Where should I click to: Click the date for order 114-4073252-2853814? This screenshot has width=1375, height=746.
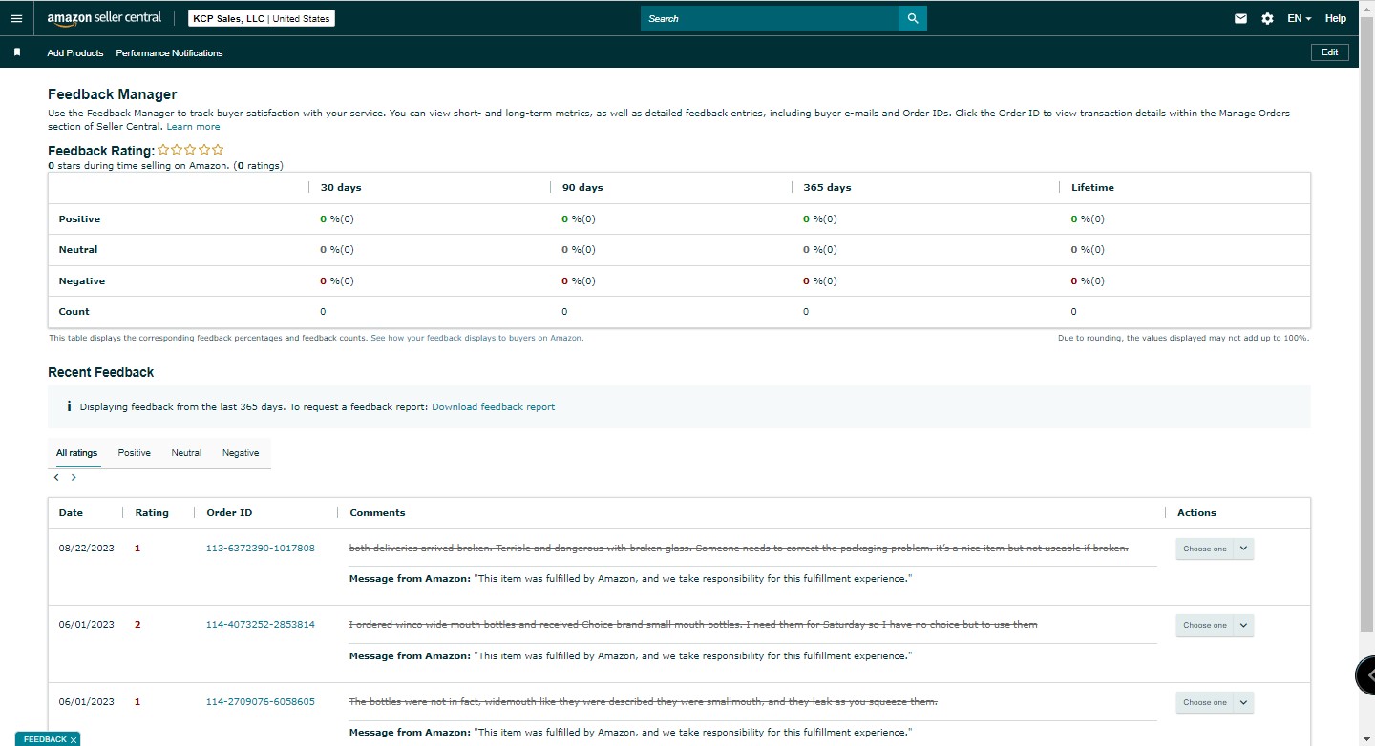pyautogui.click(x=87, y=625)
